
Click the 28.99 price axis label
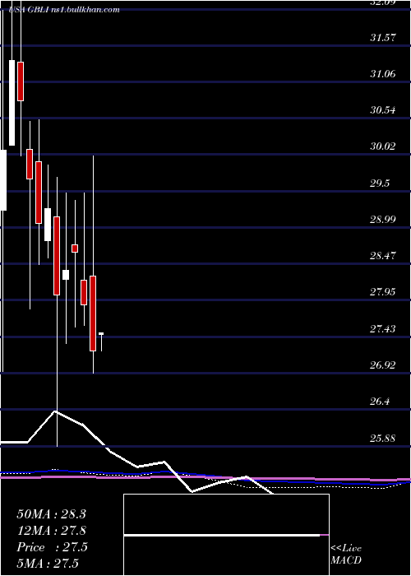pyautogui.click(x=383, y=220)
